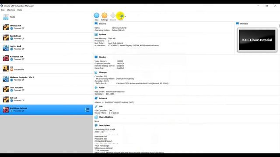
Task: Click the Hard Disk, Optical boot order
Action: click(x=115, y=43)
